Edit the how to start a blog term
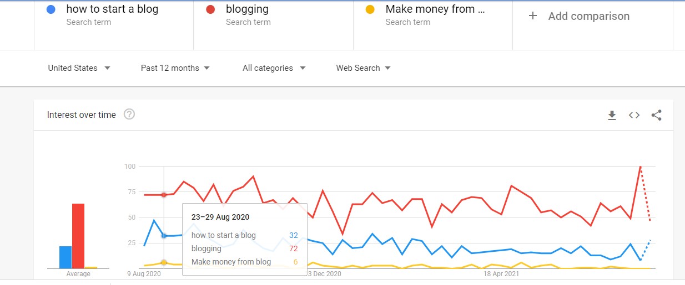This screenshot has width=685, height=285. pyautogui.click(x=112, y=9)
